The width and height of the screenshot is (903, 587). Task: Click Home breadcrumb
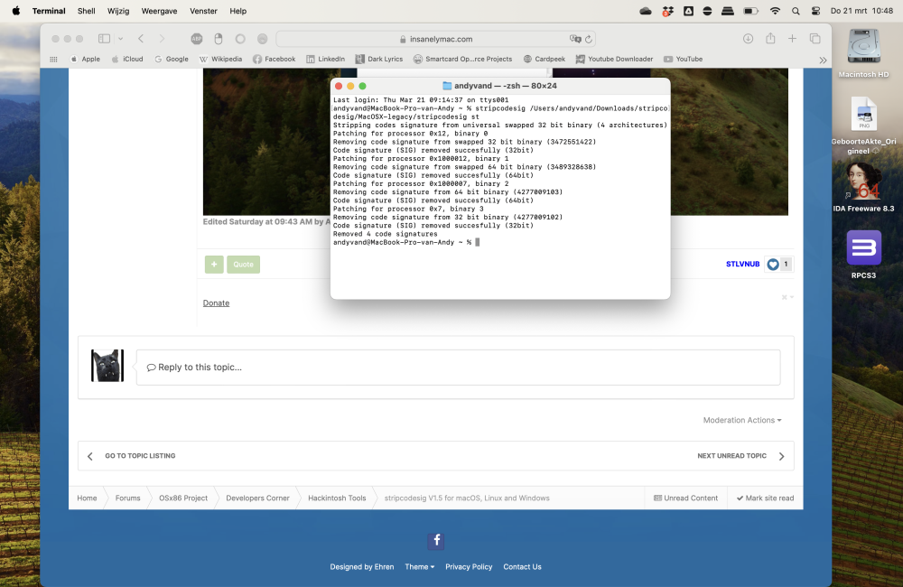[x=87, y=498]
